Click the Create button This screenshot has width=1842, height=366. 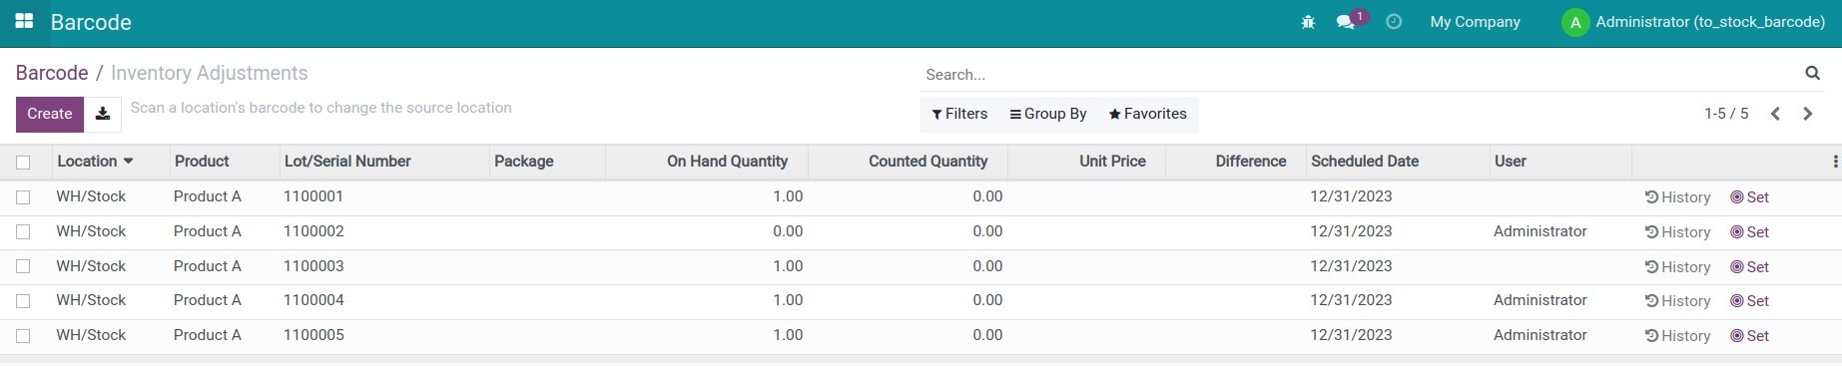pyautogui.click(x=50, y=114)
